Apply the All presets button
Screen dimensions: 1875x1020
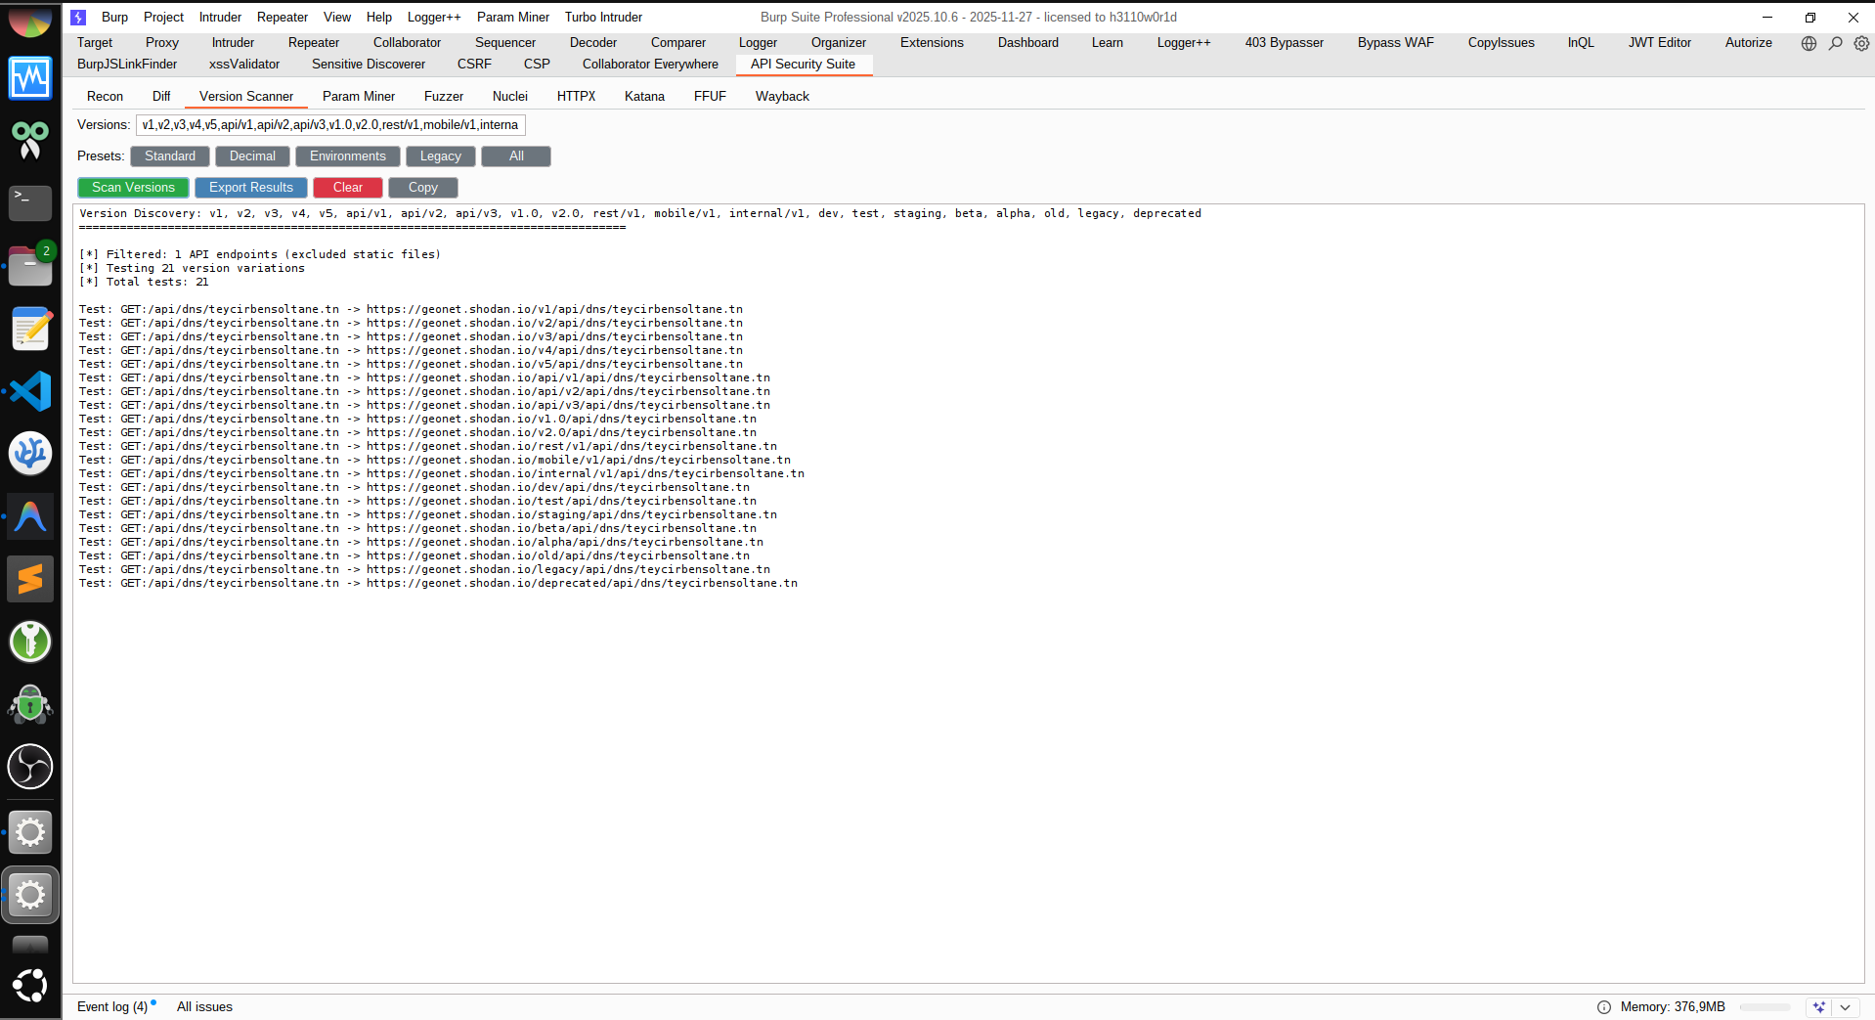(x=516, y=156)
